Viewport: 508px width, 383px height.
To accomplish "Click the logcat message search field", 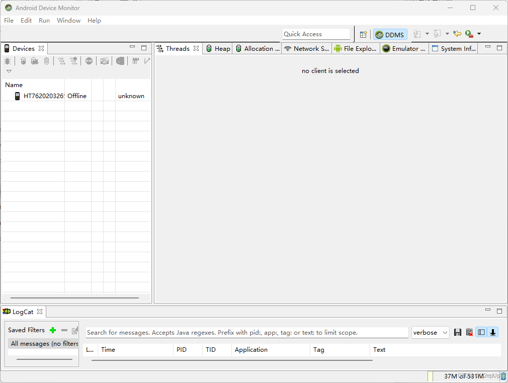I will (247, 332).
